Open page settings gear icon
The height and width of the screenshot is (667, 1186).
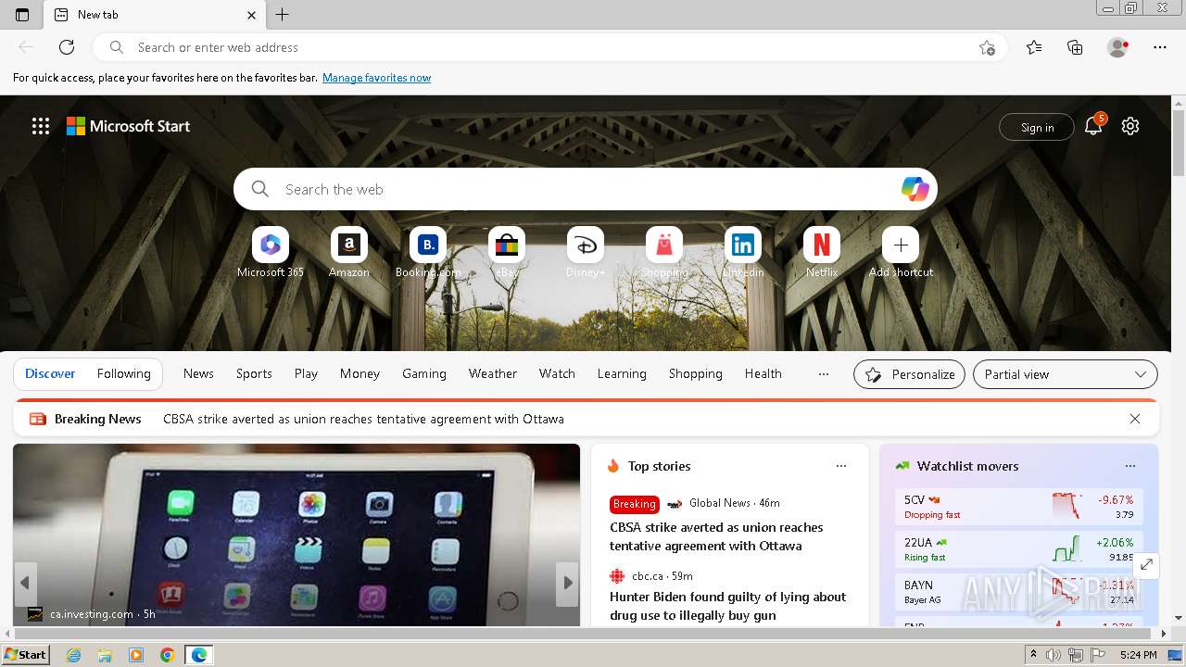click(1130, 126)
